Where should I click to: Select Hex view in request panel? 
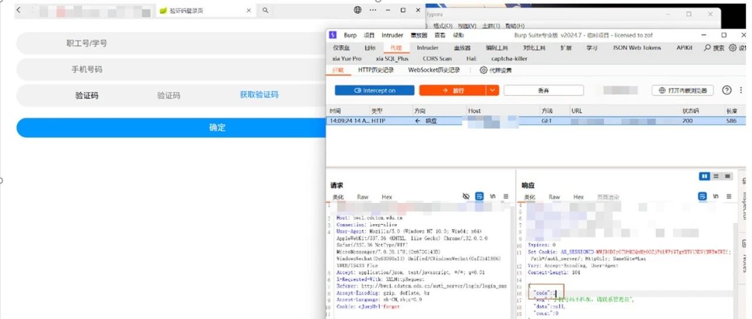coord(387,197)
